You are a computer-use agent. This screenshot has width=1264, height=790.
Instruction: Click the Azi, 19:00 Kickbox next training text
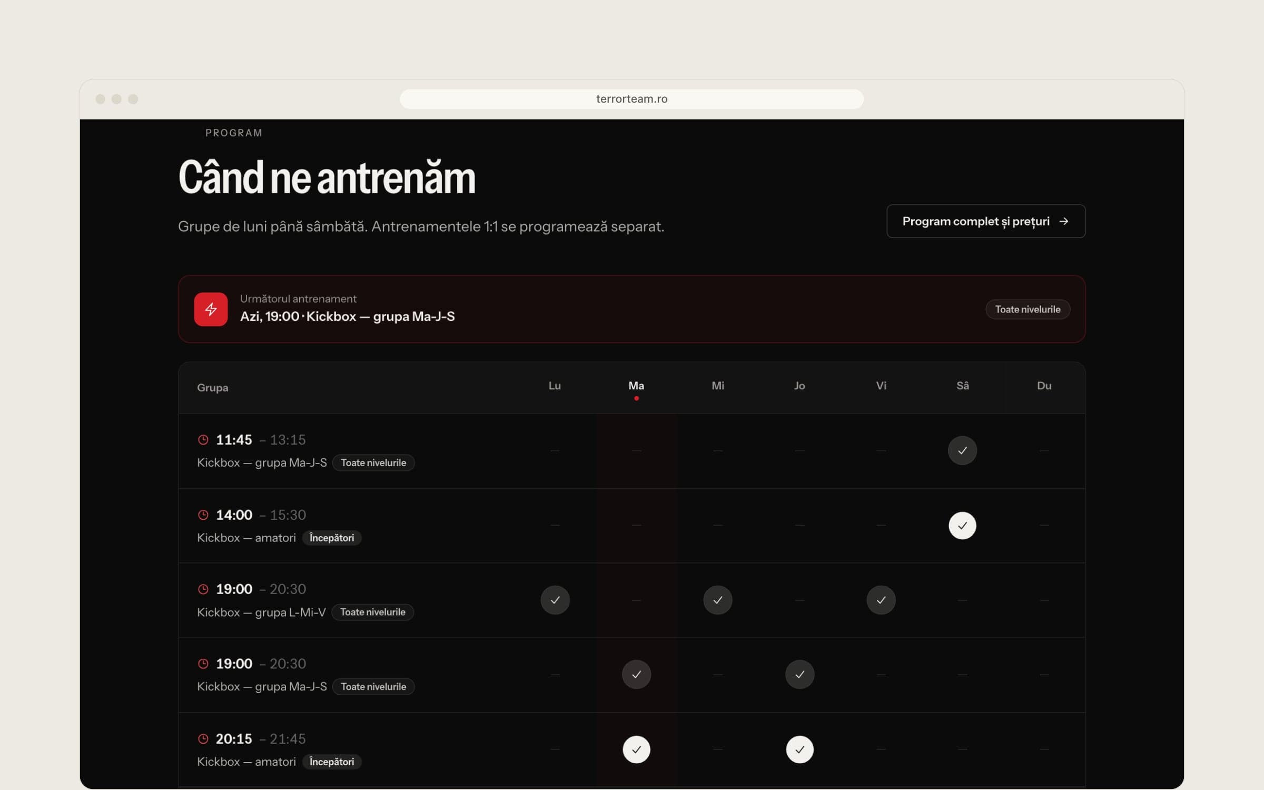[348, 317]
